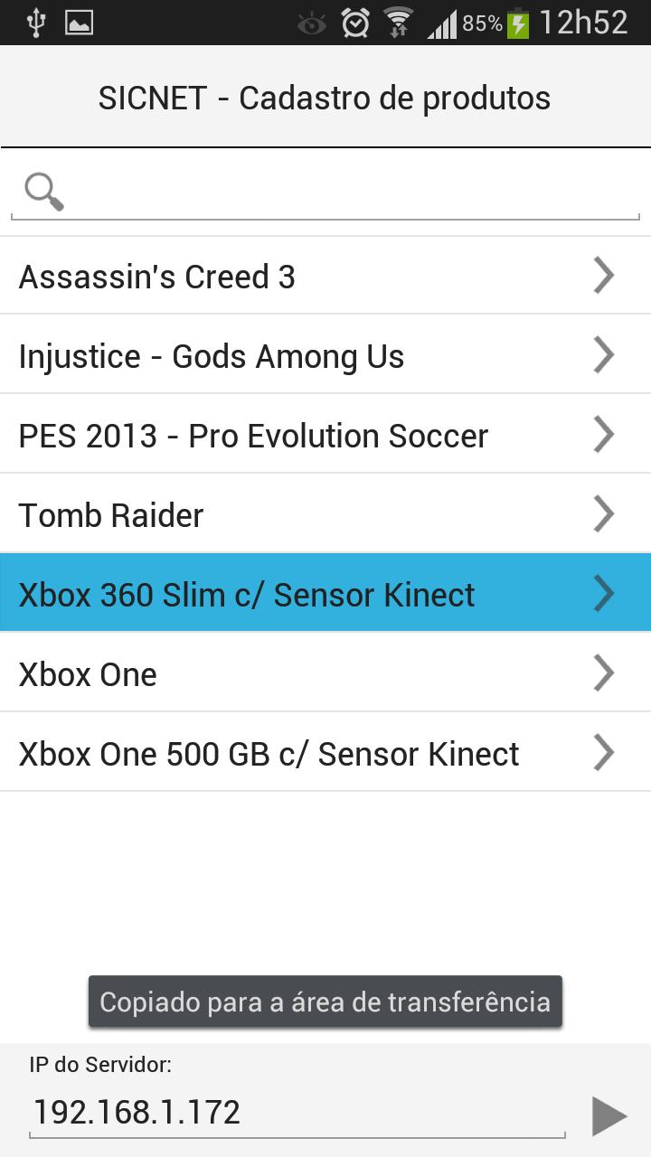Image resolution: width=651 pixels, height=1157 pixels.
Task: Select PES 2013 - Pro Evolution Soccer
Action: pyautogui.click(x=253, y=436)
